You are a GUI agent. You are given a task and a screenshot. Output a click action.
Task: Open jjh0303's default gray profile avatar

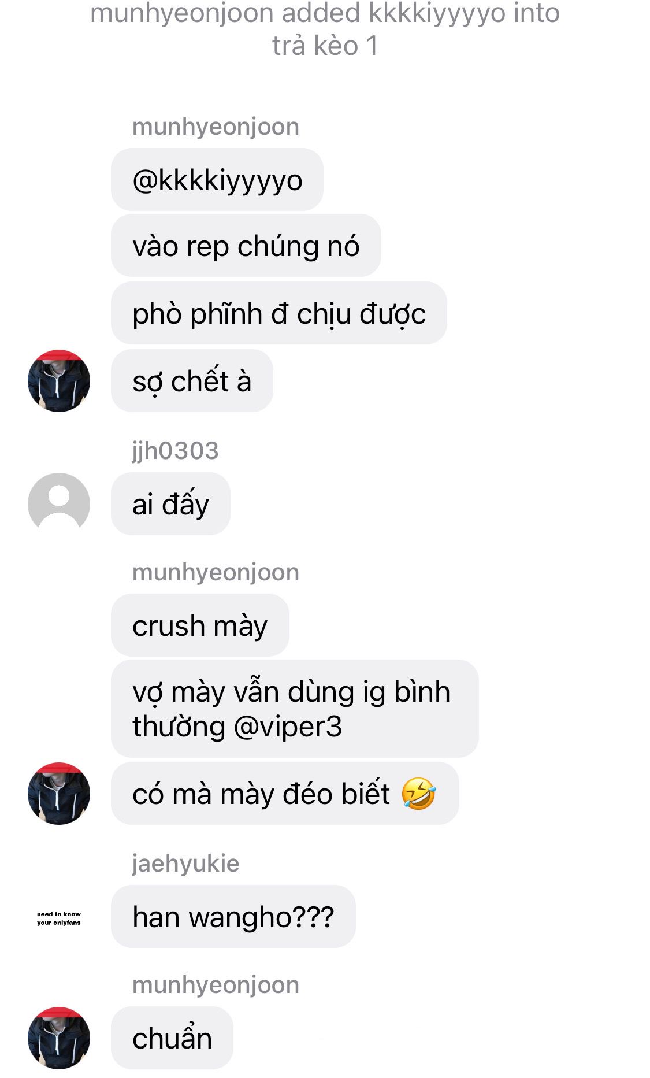coord(59,503)
